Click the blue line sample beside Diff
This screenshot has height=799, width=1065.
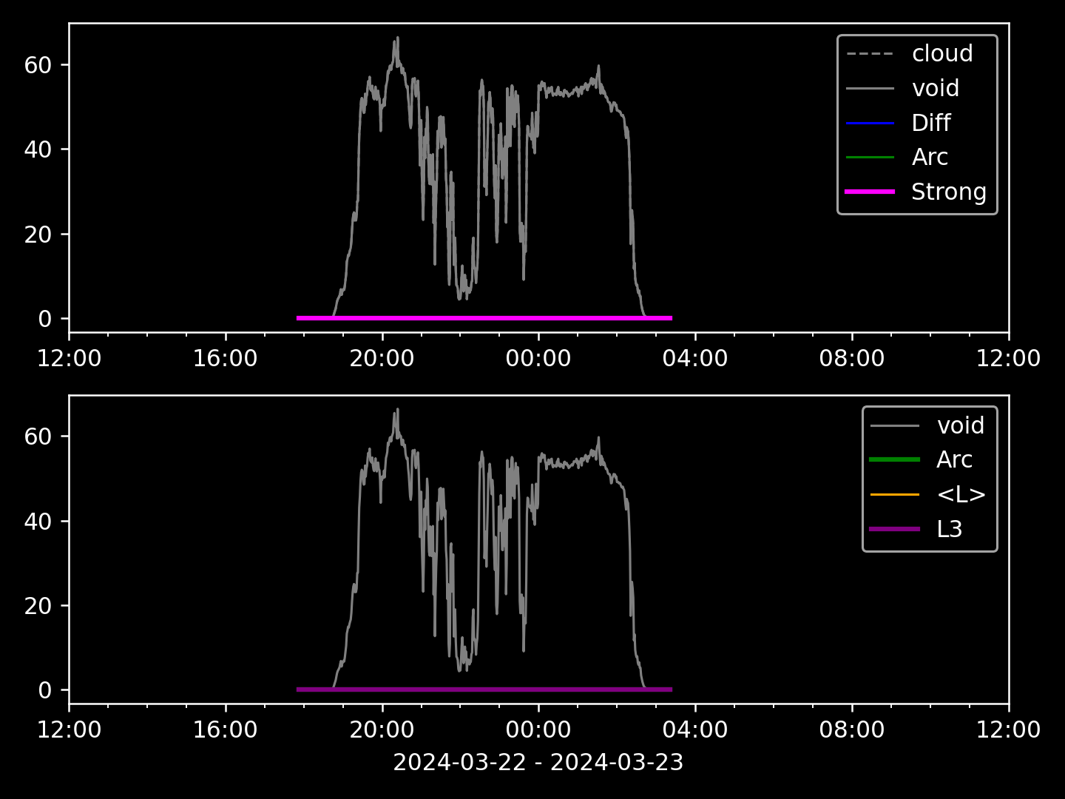coord(870,123)
